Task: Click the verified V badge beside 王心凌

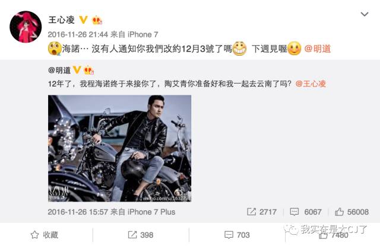Action: coord(83,20)
